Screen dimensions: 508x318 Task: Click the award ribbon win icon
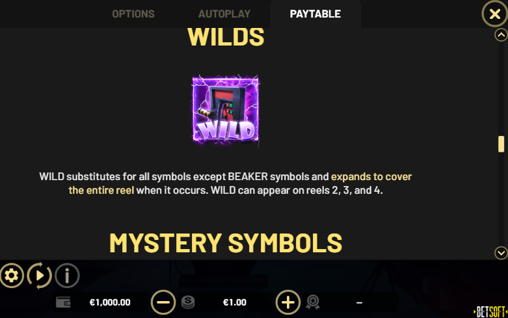pyautogui.click(x=313, y=302)
